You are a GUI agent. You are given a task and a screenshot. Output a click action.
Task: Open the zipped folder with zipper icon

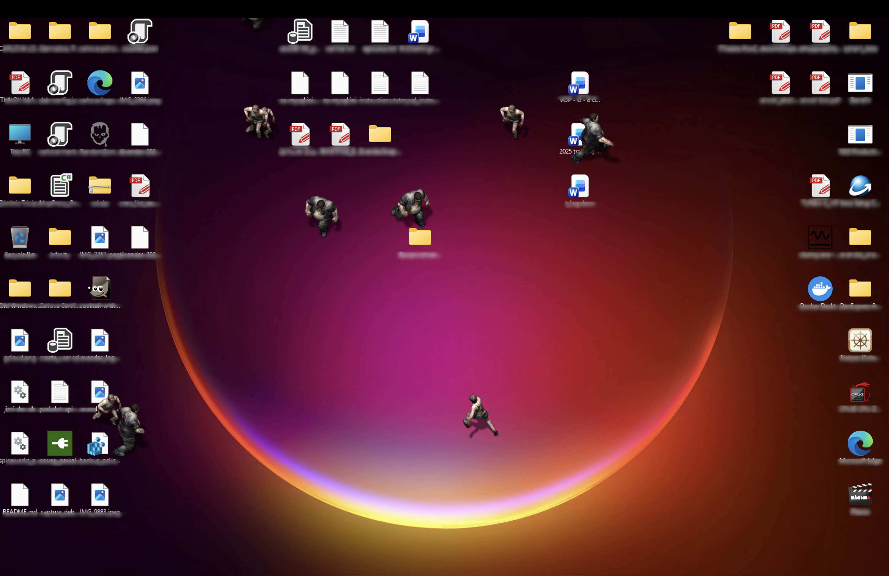100,186
